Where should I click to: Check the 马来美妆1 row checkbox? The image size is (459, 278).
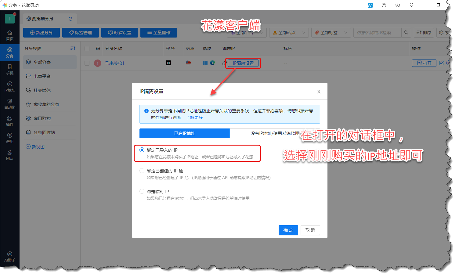87,63
